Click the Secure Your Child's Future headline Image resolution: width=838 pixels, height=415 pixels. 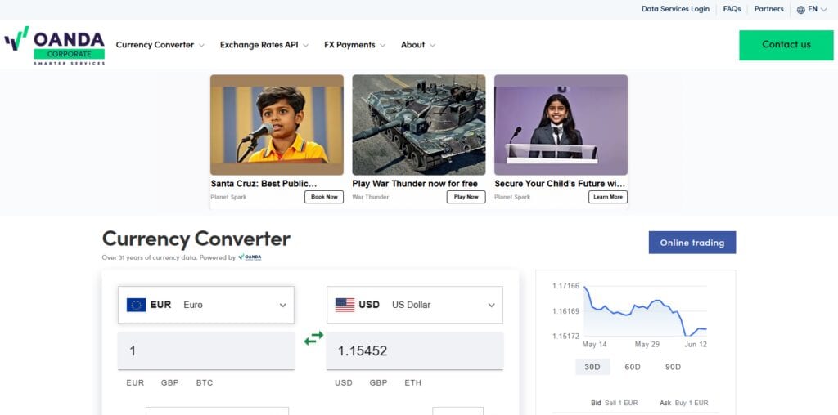click(x=560, y=184)
